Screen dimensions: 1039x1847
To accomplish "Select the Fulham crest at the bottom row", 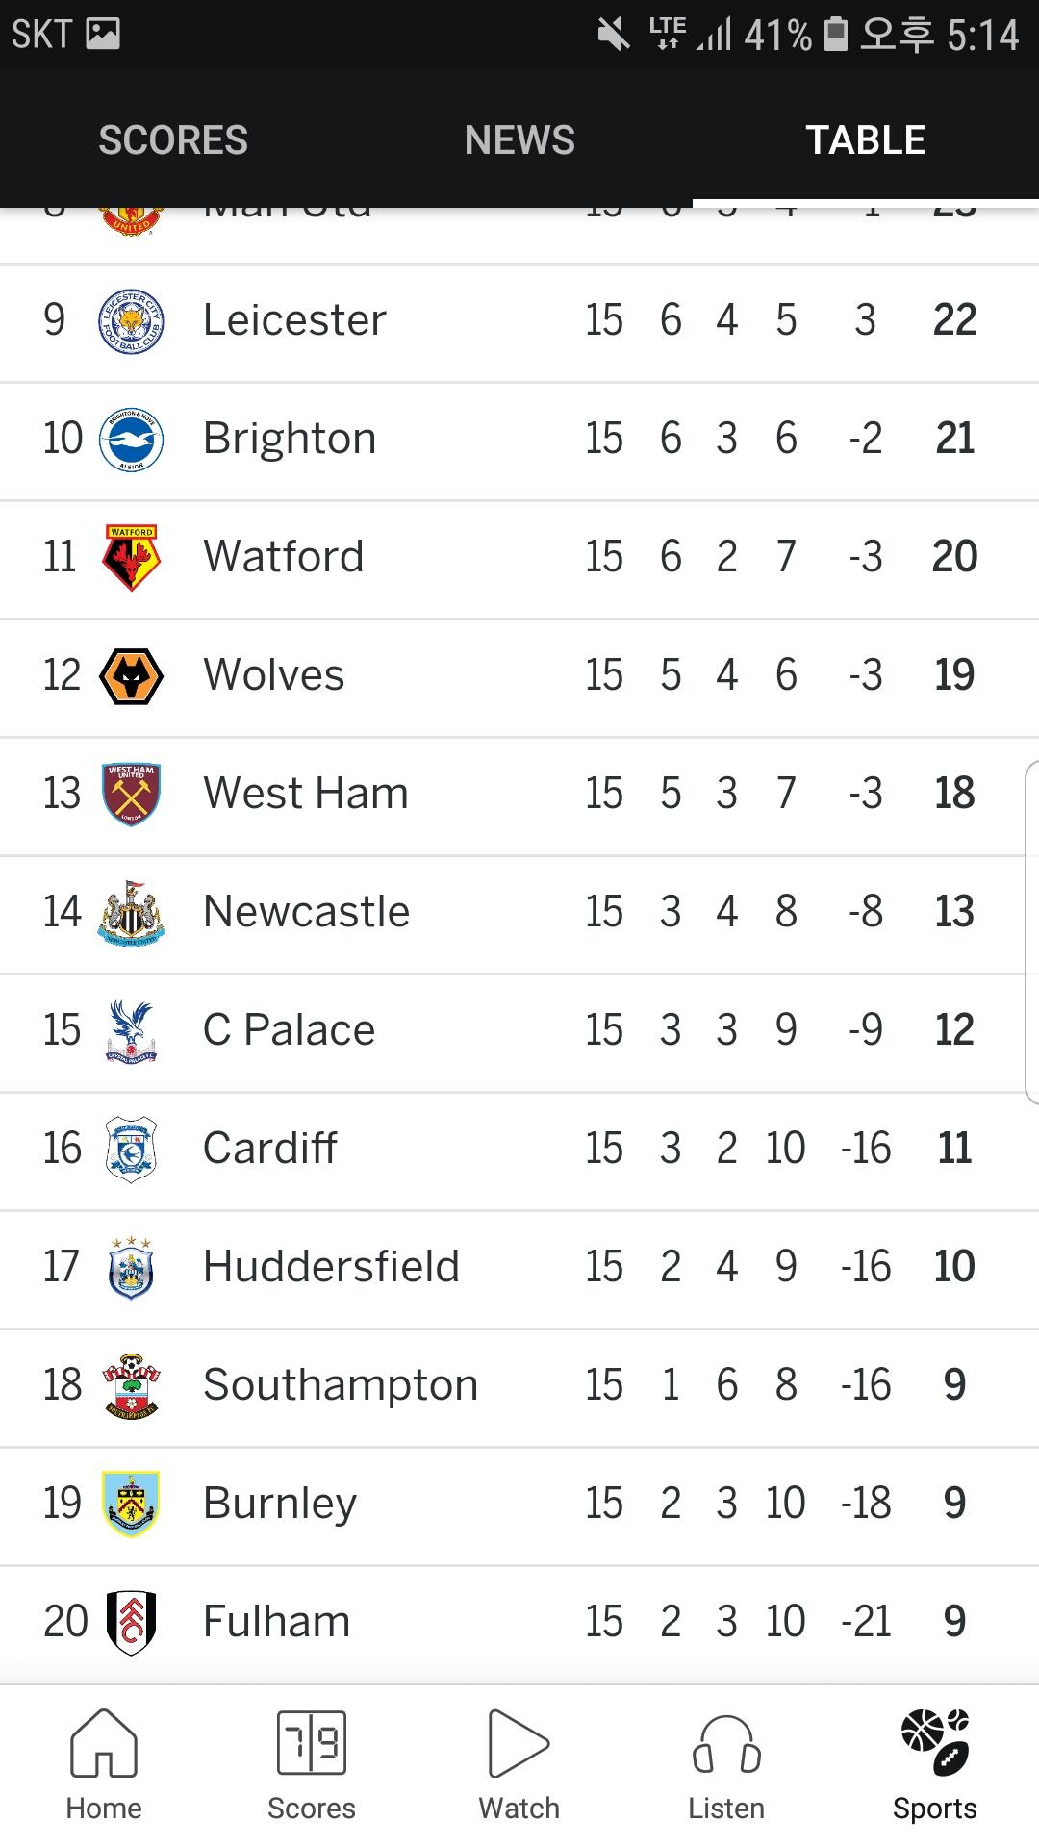I will [131, 1621].
